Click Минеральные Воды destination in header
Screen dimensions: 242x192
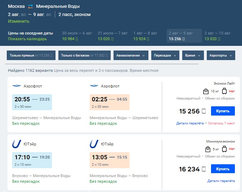[58, 6]
